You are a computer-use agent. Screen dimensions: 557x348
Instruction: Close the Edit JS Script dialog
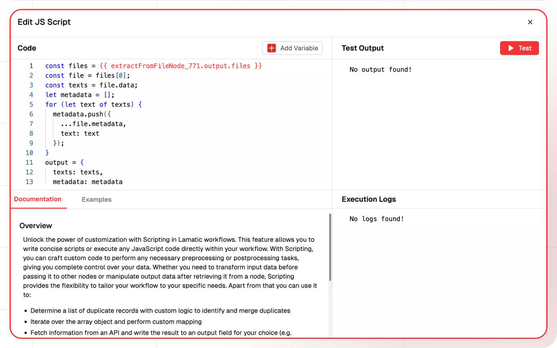(x=530, y=22)
